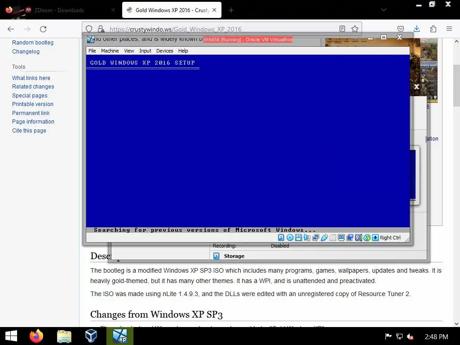
Task: Click the audio speaker icon in VM status bar
Action: pyautogui.click(x=307, y=238)
